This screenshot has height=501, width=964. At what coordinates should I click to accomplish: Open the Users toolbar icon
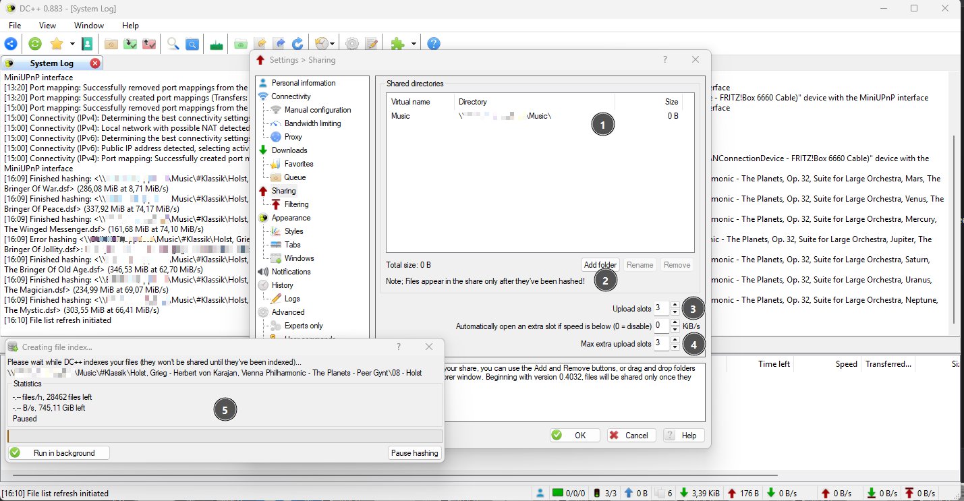click(x=87, y=44)
